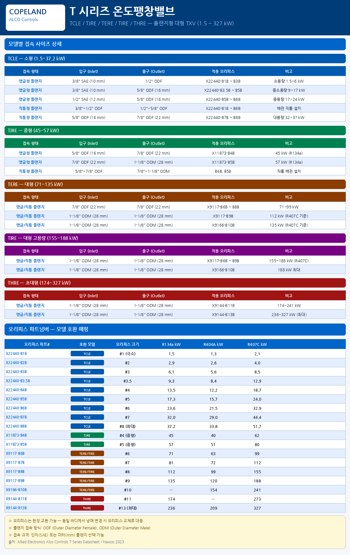350x555 pixels.
Task: Click the source line mentioning Hawco 2023
Action: pos(66,542)
